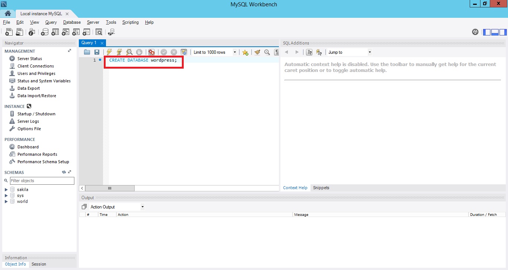Screen dimensions: 508x270
Task: Save the script to a file
Action: (x=97, y=52)
